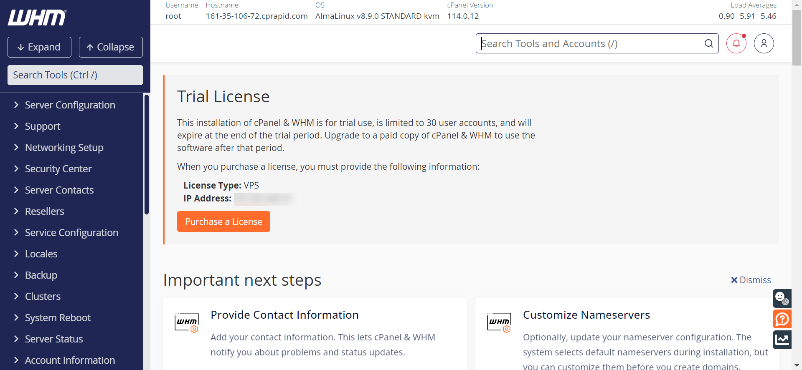
Task: Expand Support chevron
Action: click(x=16, y=126)
